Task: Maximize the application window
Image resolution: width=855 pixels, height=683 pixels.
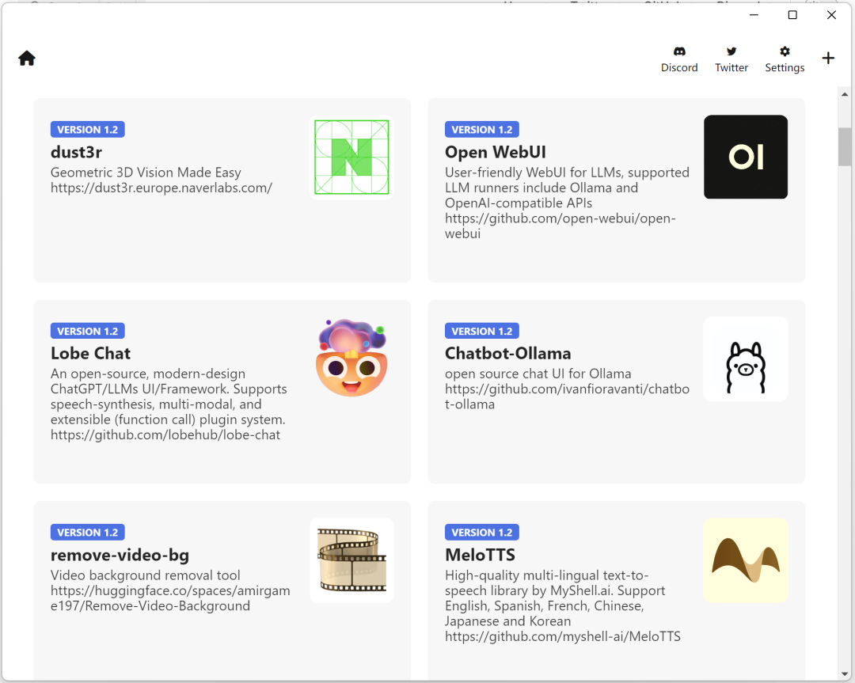Action: pyautogui.click(x=792, y=15)
